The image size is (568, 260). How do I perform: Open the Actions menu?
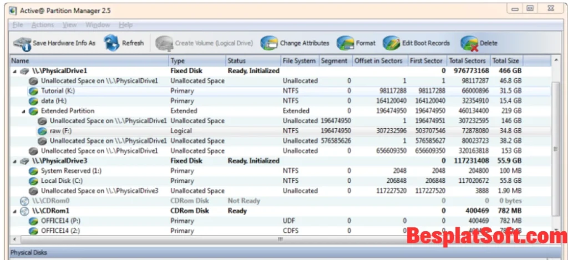coord(42,25)
